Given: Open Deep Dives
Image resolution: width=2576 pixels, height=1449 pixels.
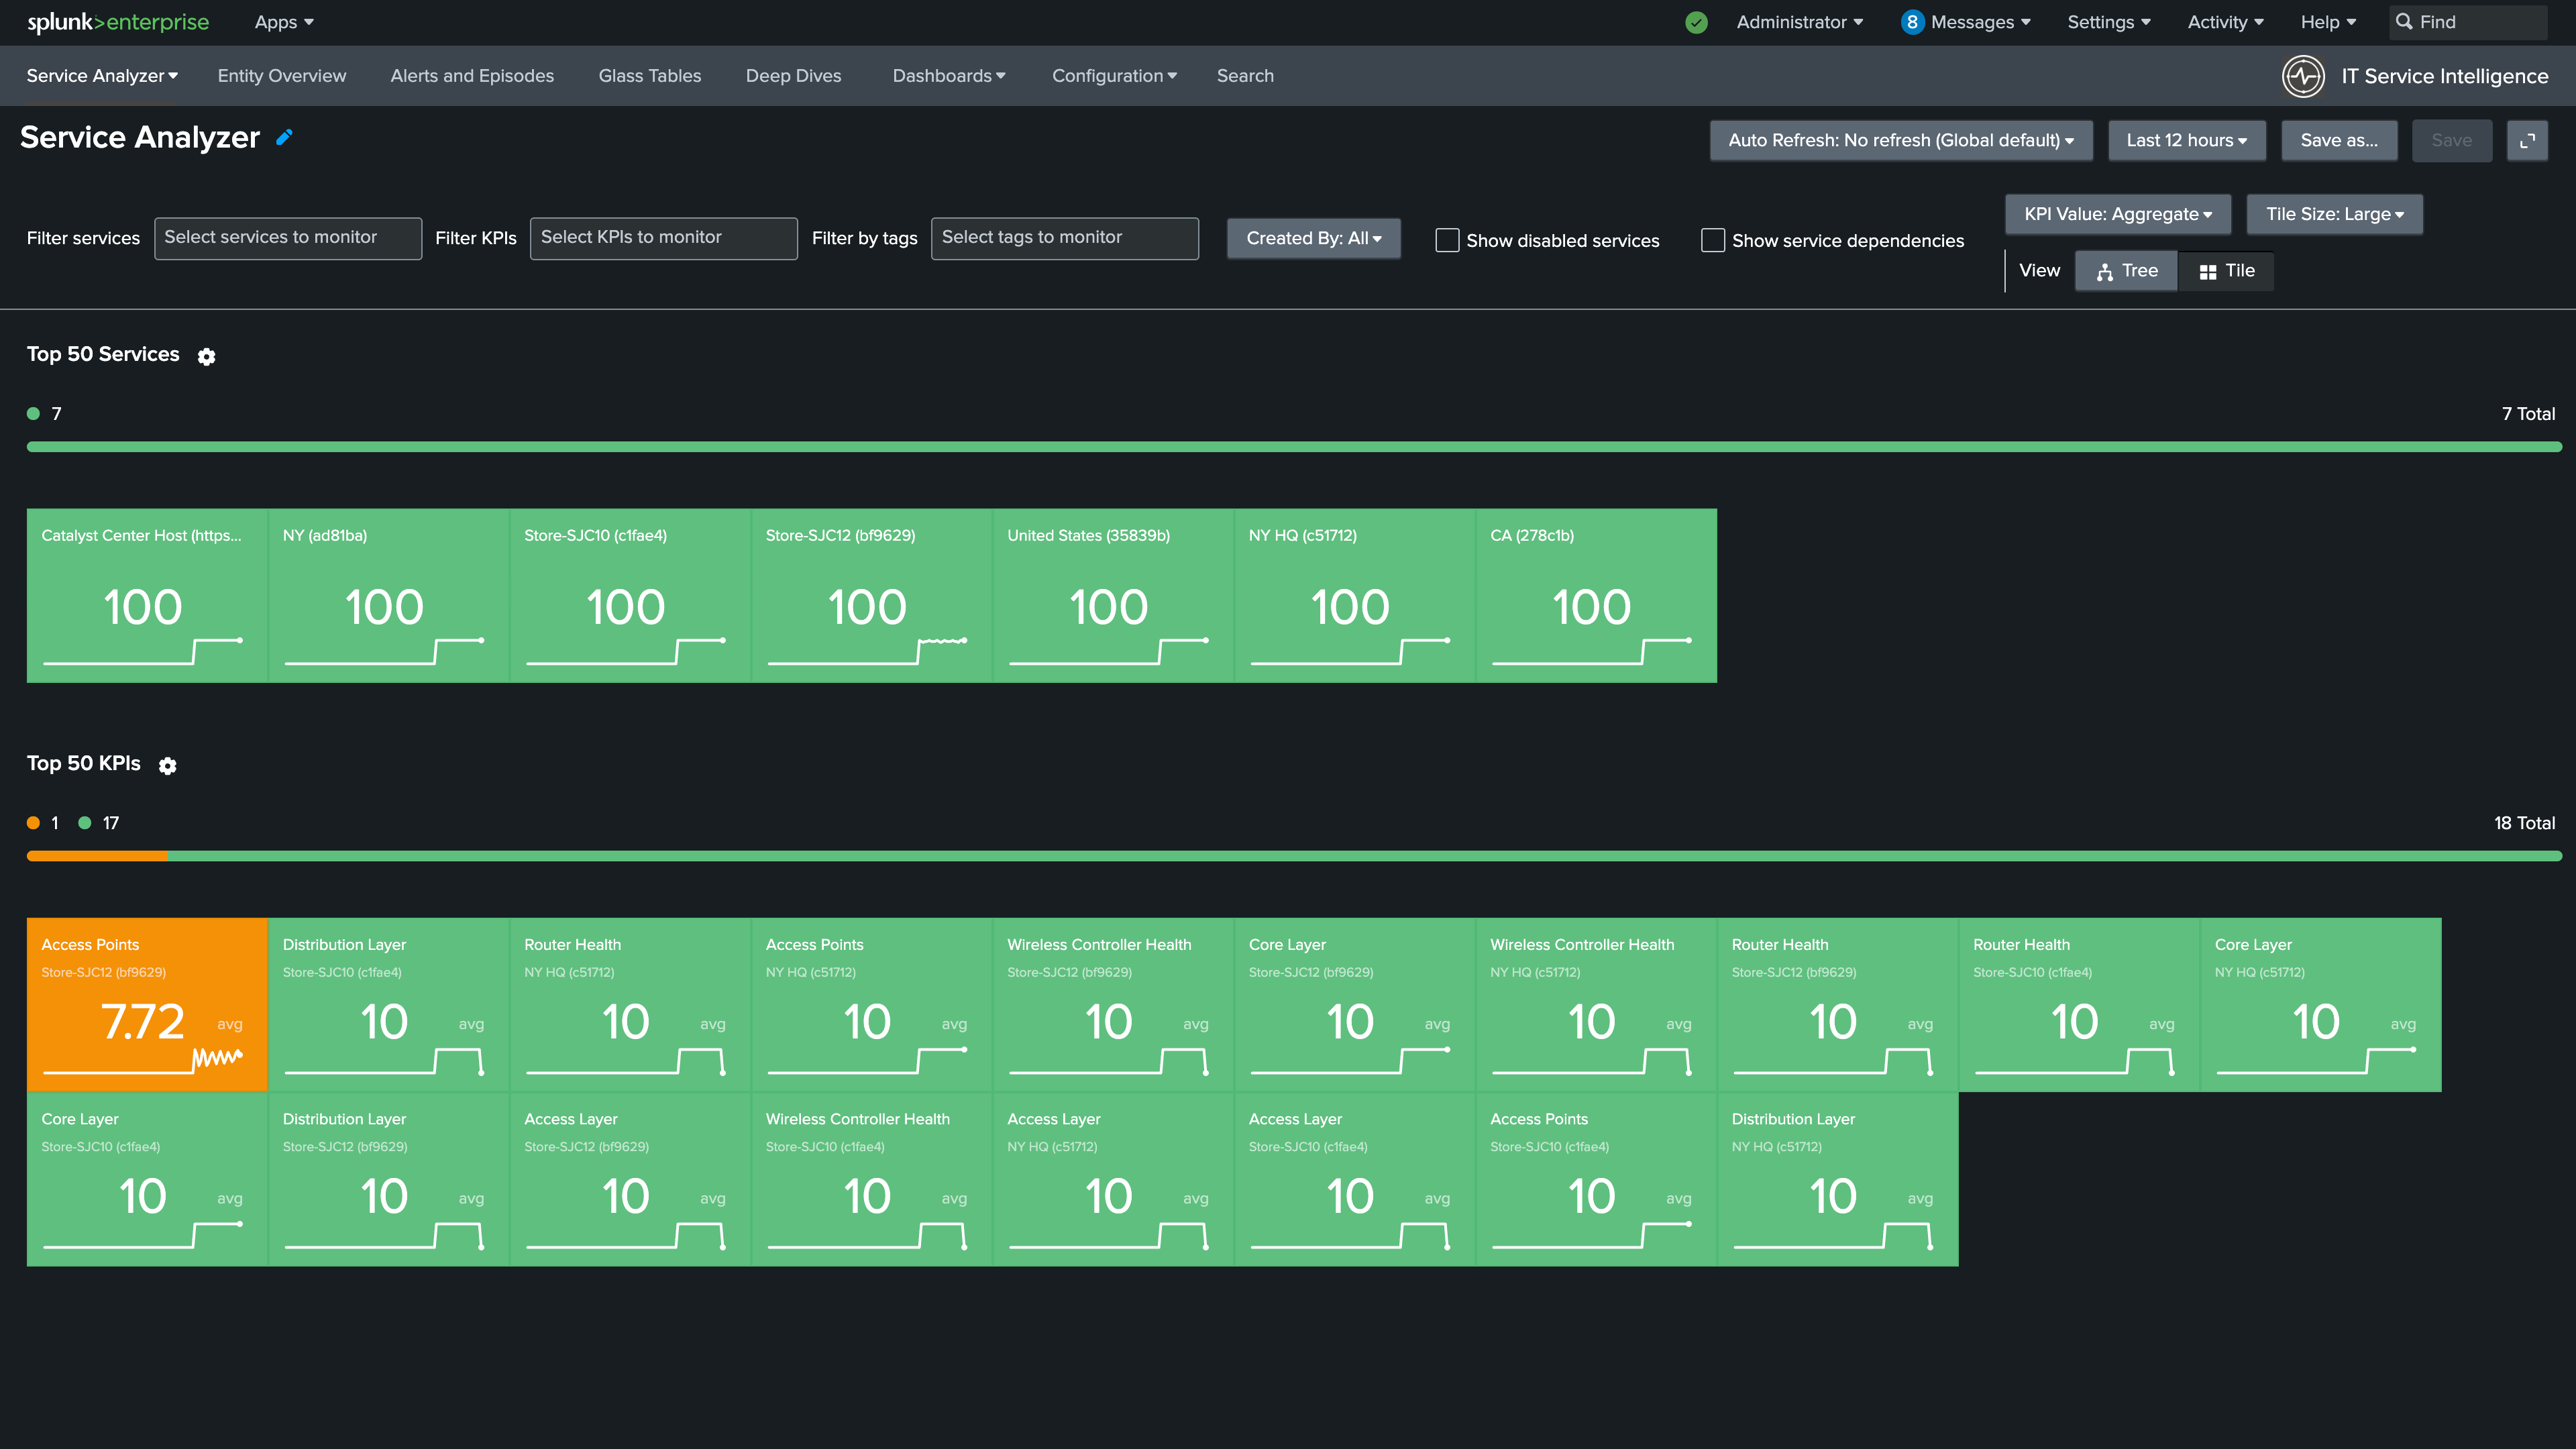Looking at the screenshot, I should coord(793,76).
